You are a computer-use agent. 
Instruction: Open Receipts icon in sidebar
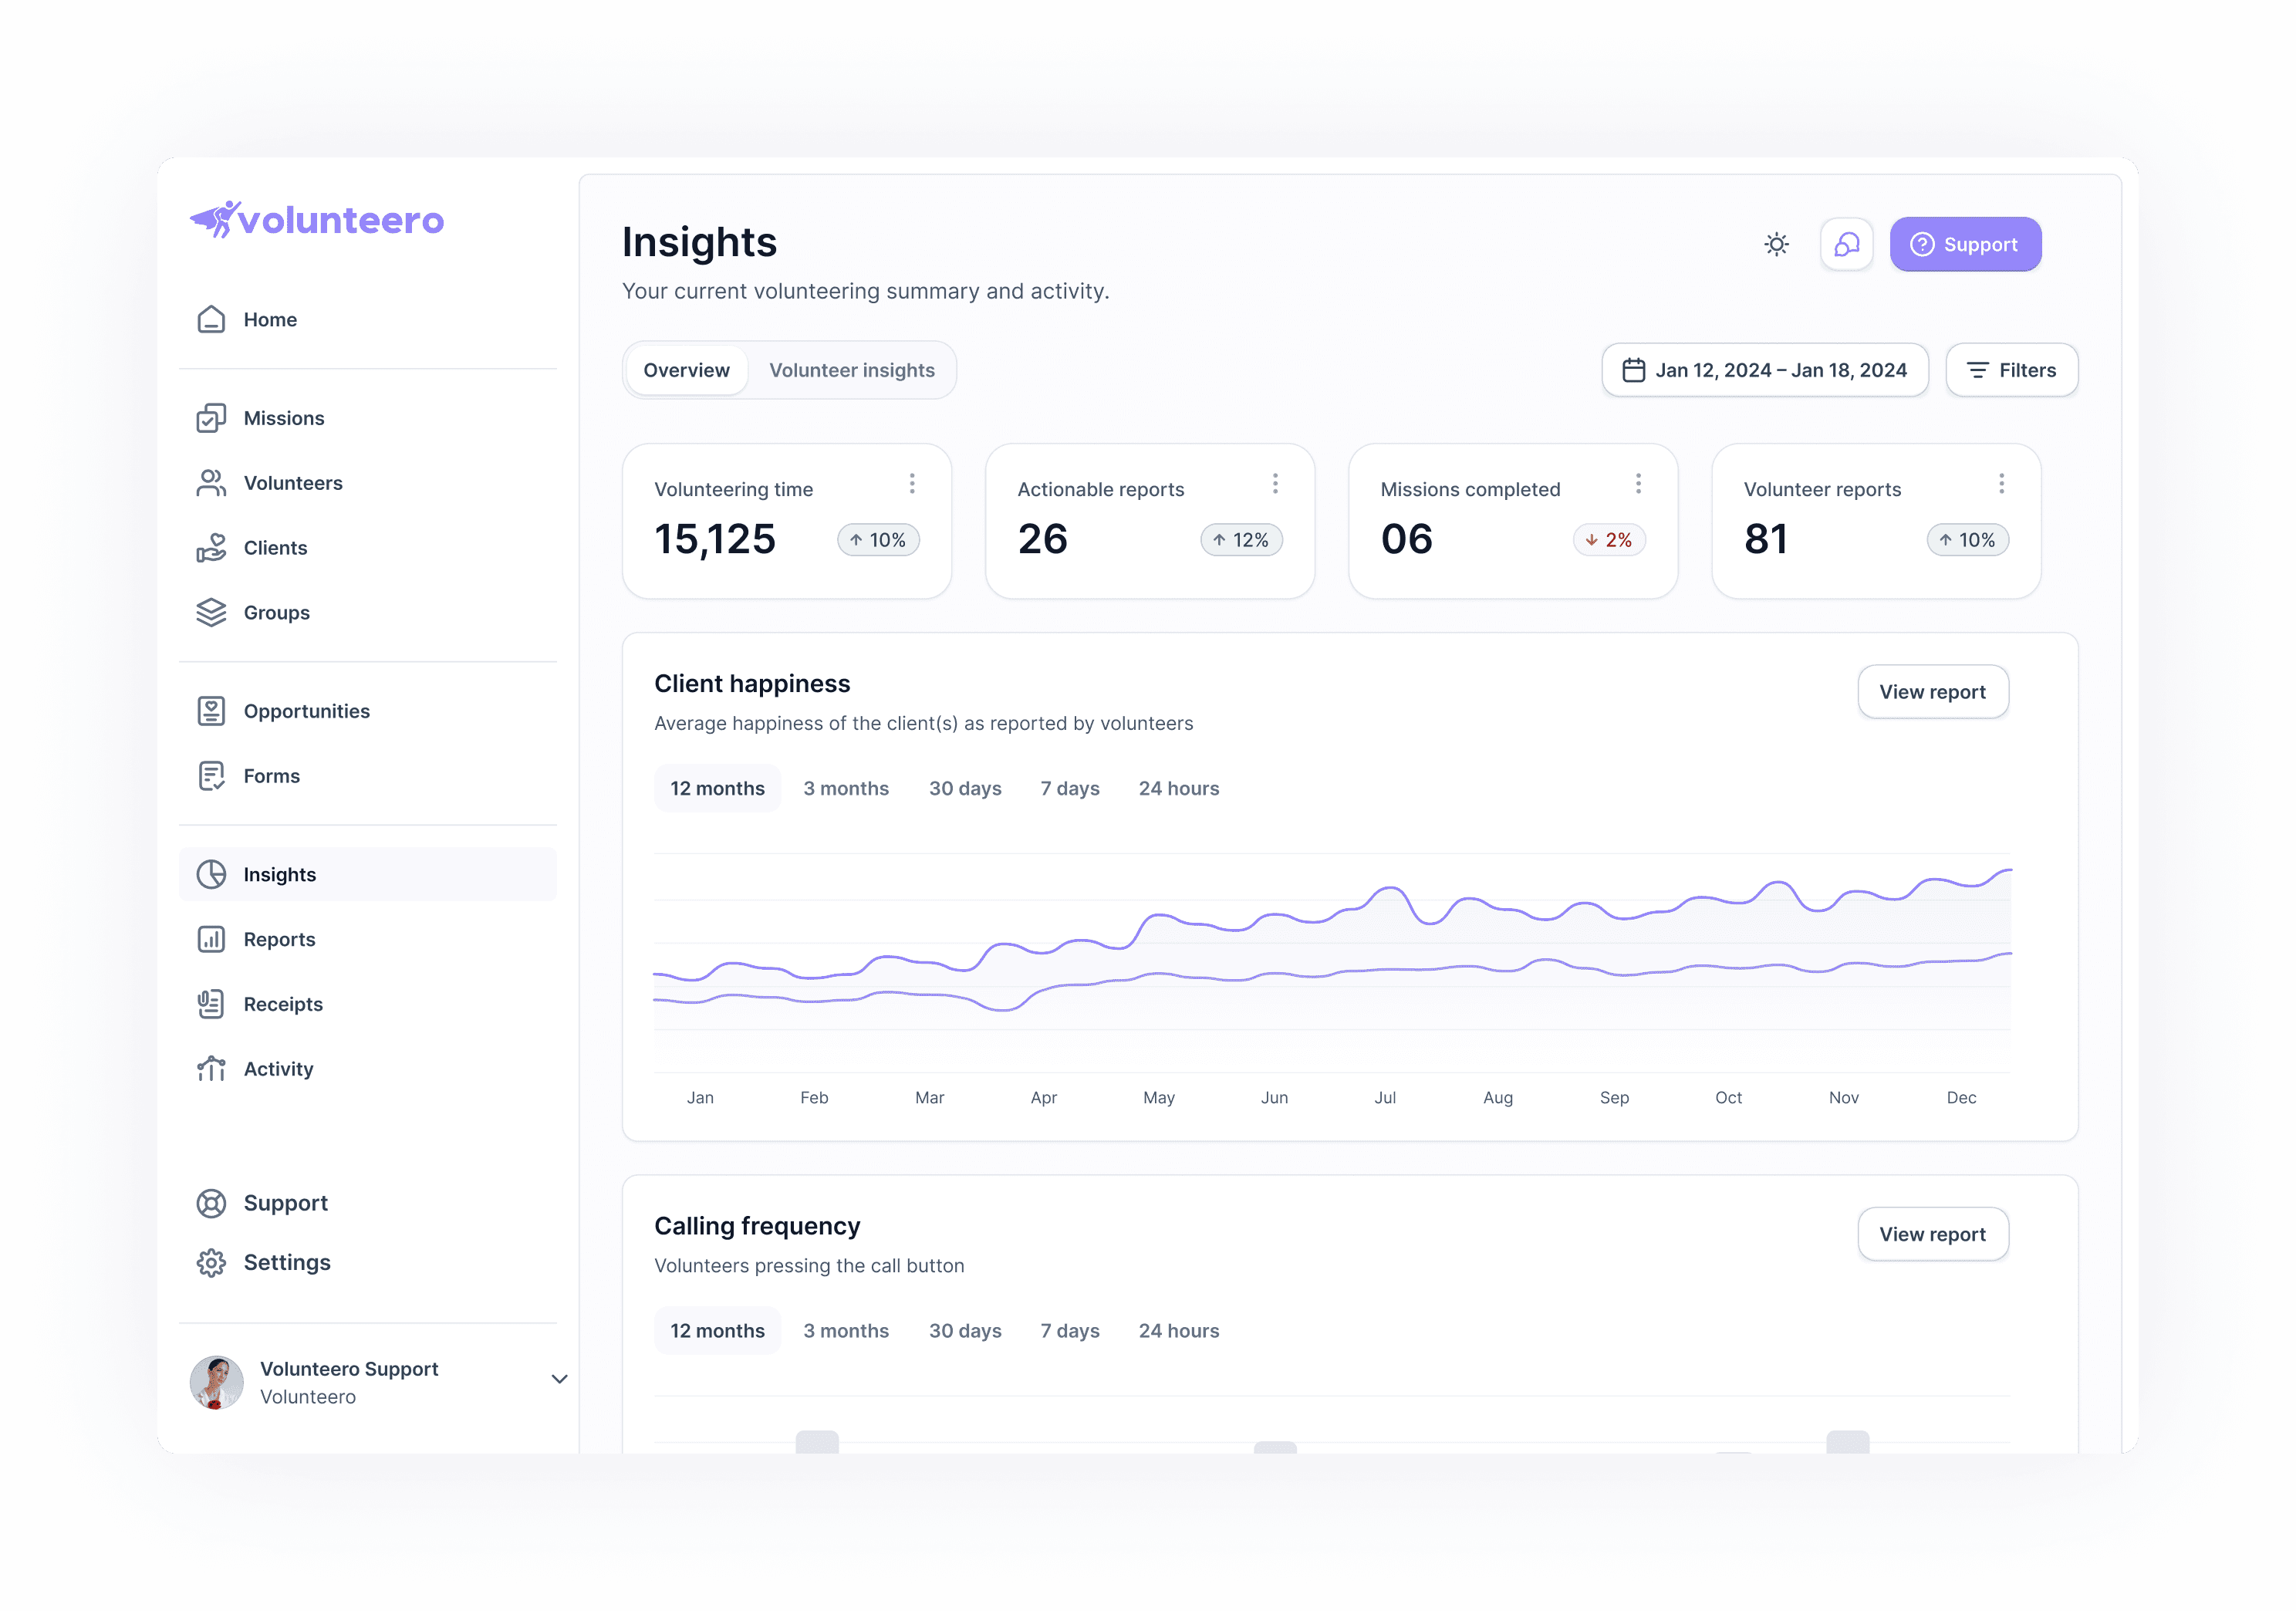tap(211, 1004)
